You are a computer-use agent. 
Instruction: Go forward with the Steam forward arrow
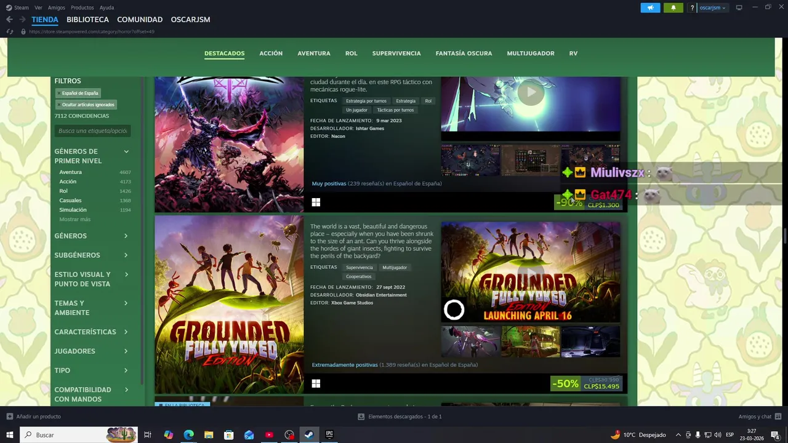[22, 20]
